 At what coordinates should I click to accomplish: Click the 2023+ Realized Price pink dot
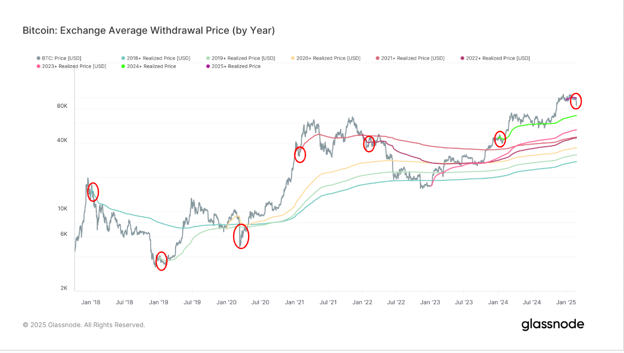[38, 66]
